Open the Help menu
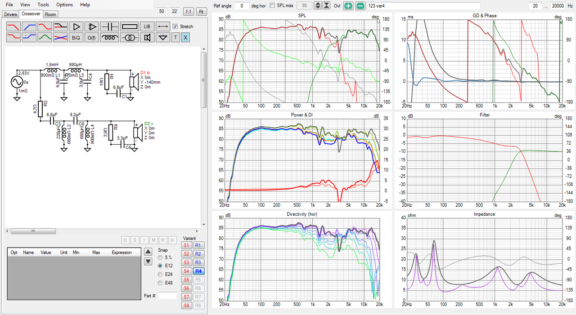The height and width of the screenshot is (315, 576). pos(85,4)
